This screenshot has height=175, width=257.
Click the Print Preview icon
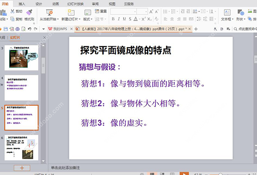[x=24, y=29]
